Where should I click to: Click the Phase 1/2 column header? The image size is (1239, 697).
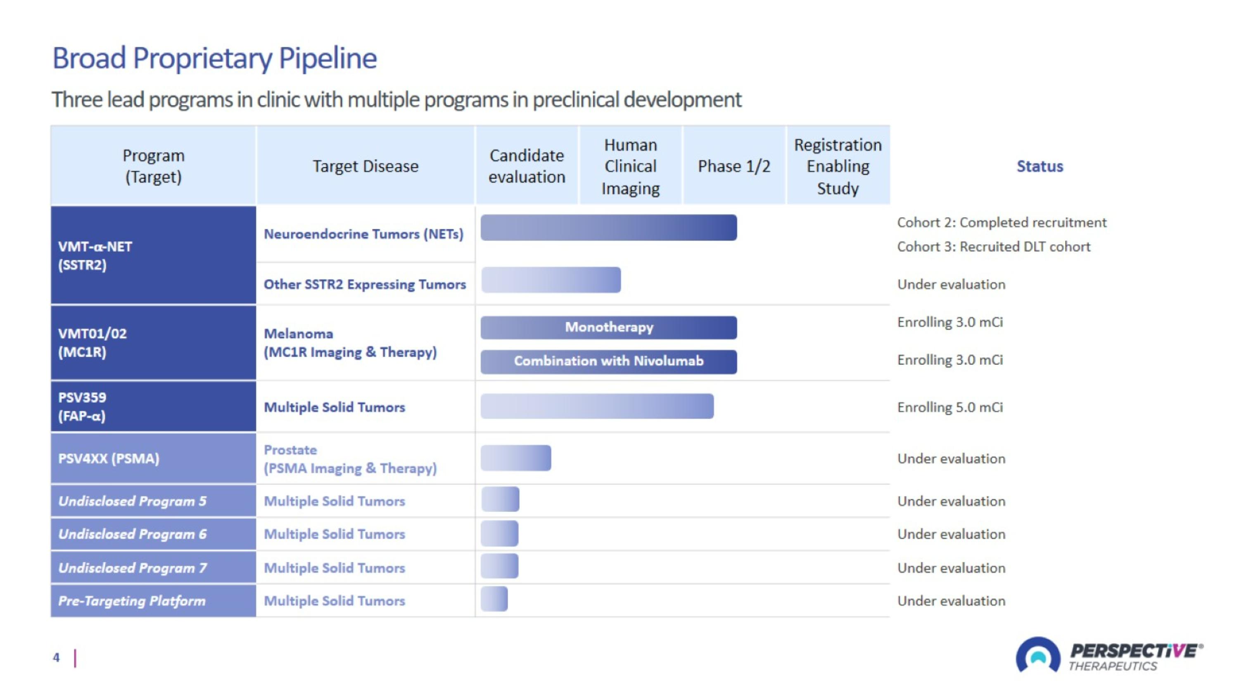click(x=734, y=167)
